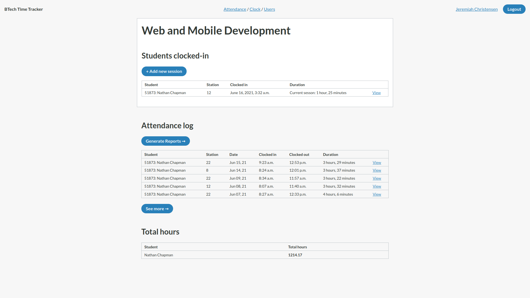The height and width of the screenshot is (298, 530).
Task: Click the Add new session button
Action: coord(164,71)
